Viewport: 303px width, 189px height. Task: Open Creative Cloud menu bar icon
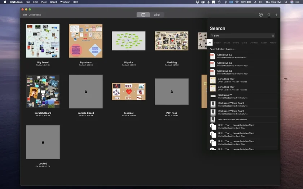coord(203,2)
